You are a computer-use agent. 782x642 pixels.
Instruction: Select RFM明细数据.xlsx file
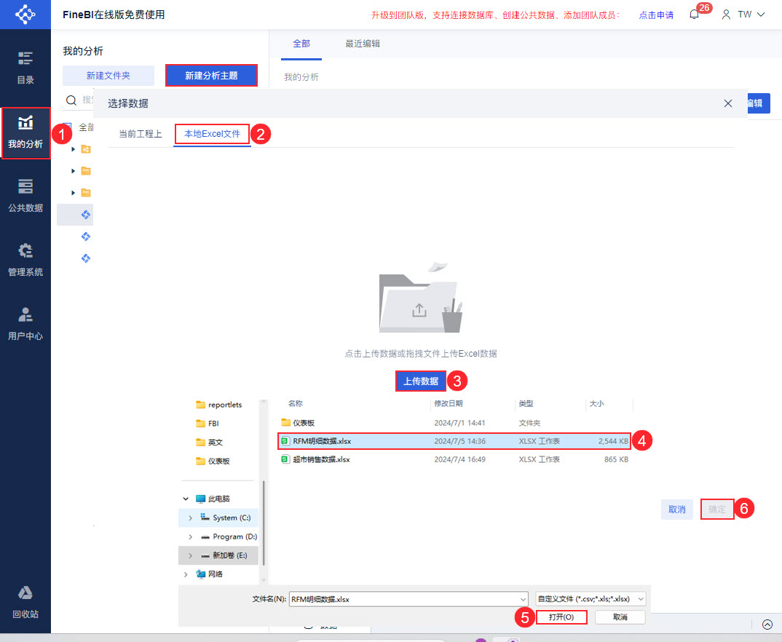pyautogui.click(x=454, y=441)
